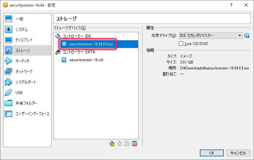This screenshot has width=254, height=160.
Task: Select securityonion-16.vdi hard disk entry
Action: pyautogui.click(x=99, y=60)
